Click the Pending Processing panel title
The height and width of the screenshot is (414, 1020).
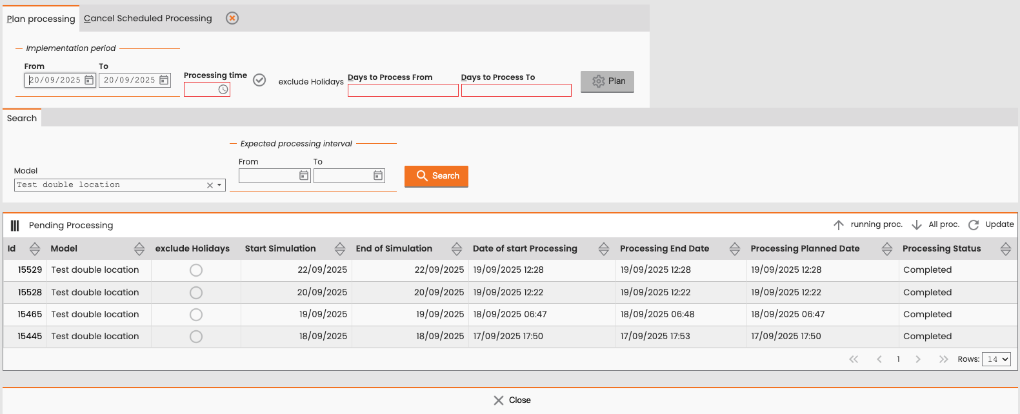point(71,226)
